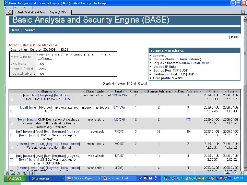Open the Windows Explorer taskbar group arrow
Viewport: 247px width, 185px height.
coord(99,178)
